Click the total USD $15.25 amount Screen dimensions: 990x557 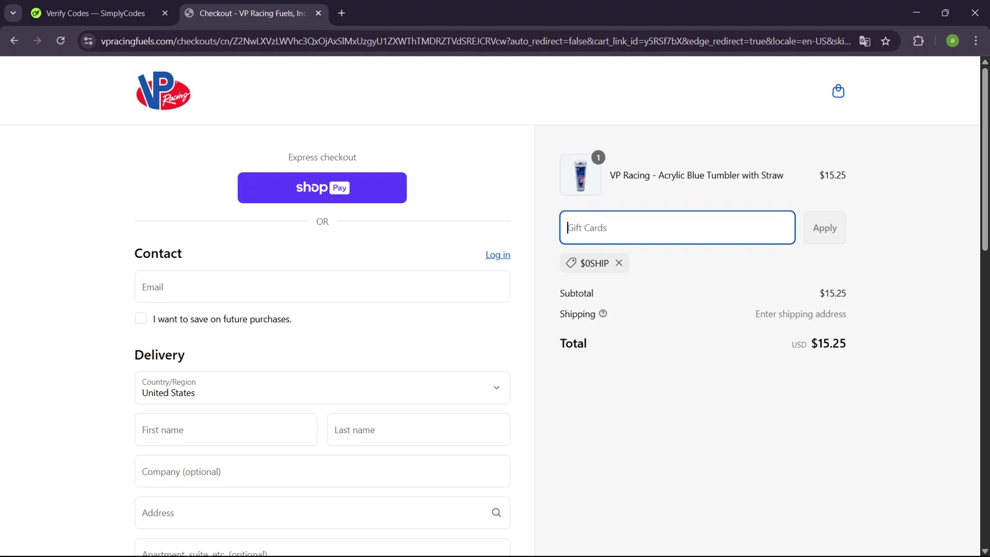(818, 343)
